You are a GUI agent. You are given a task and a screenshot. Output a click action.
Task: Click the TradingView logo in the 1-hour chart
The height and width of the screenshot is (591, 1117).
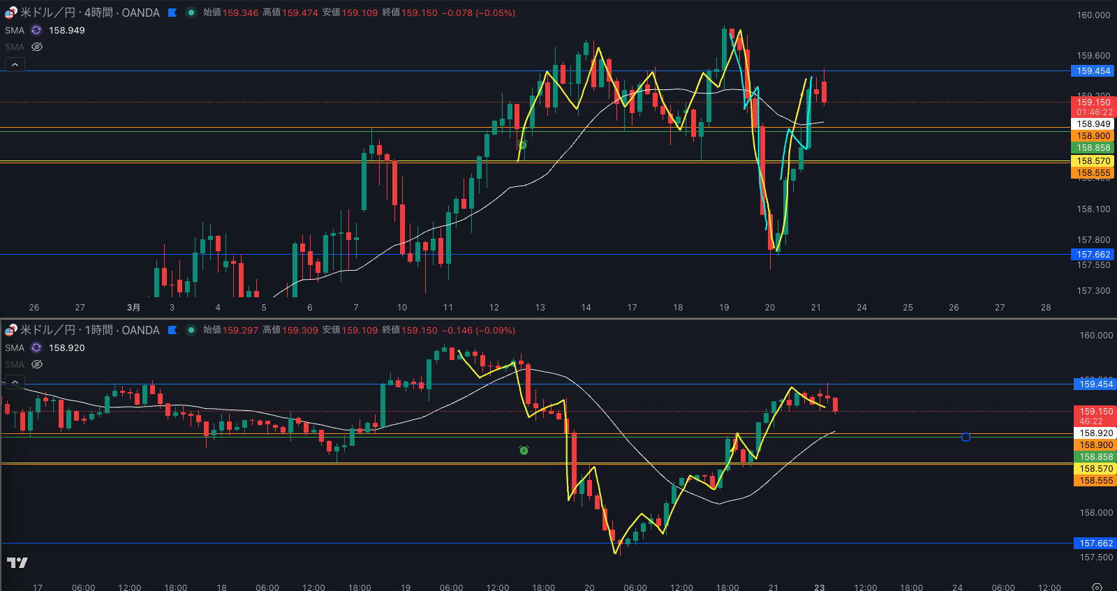(x=17, y=562)
